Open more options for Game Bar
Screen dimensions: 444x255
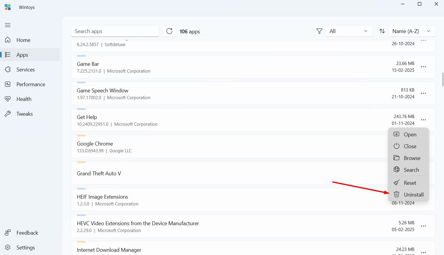point(423,67)
